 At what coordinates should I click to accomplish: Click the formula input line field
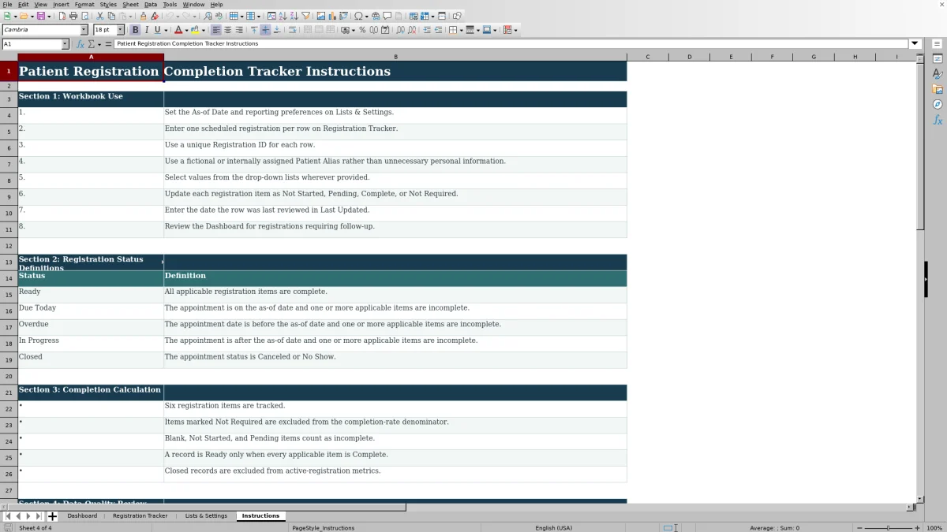pos(511,44)
